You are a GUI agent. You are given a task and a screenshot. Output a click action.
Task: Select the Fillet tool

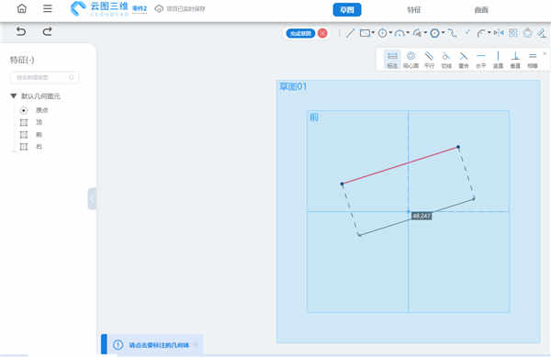(x=481, y=33)
